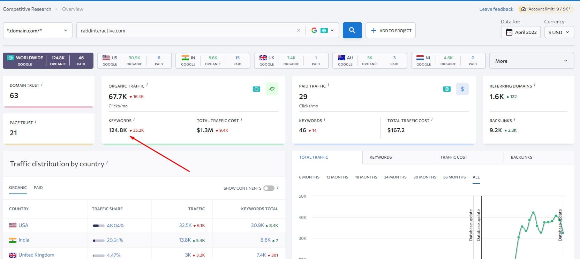
Task: Select 36 Months chart range
Action: [454, 177]
